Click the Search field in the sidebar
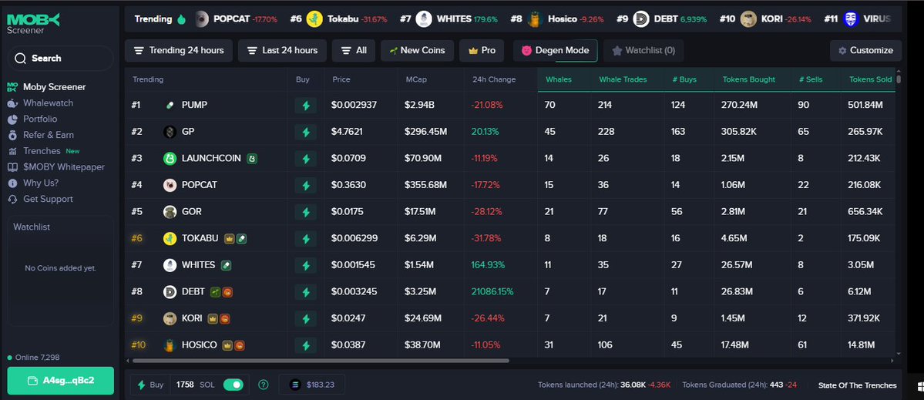Viewport: 924px width, 400px height. tap(60, 59)
